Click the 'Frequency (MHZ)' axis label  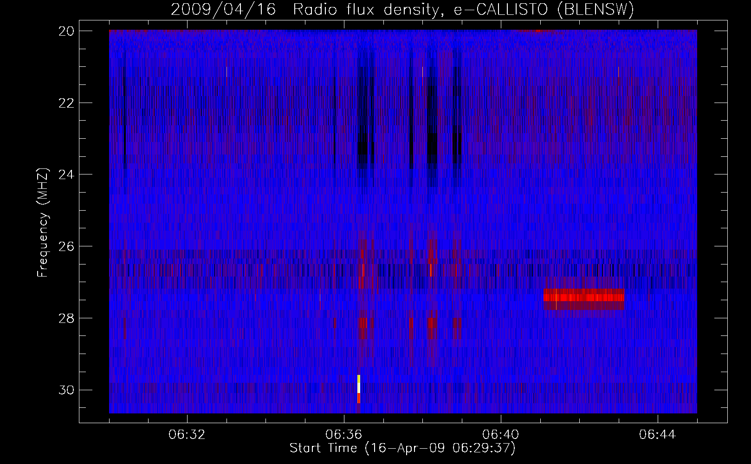[x=43, y=223]
